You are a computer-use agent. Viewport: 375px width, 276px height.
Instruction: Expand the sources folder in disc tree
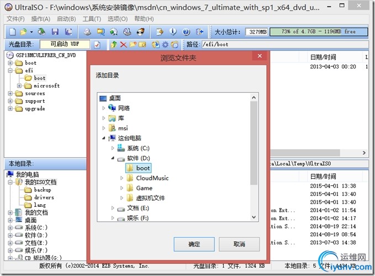[x=10, y=93]
